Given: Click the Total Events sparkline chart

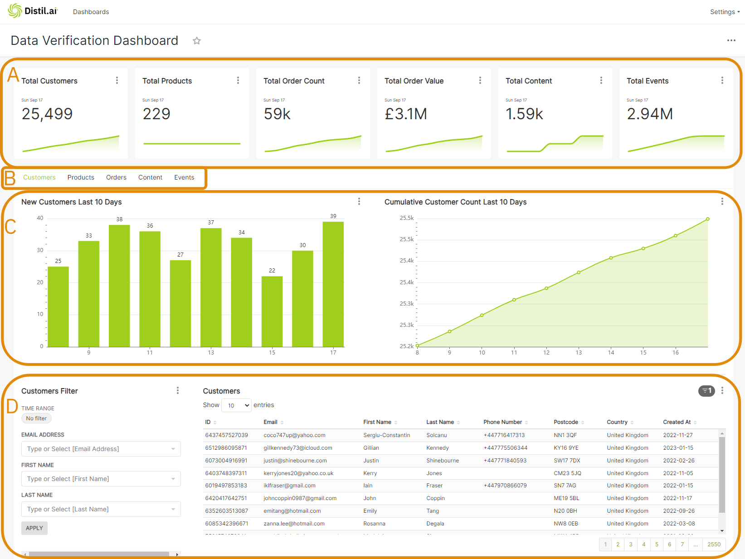Looking at the screenshot, I should (676, 143).
